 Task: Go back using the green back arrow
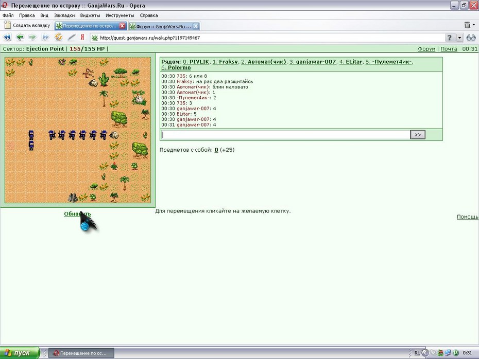coord(20,38)
